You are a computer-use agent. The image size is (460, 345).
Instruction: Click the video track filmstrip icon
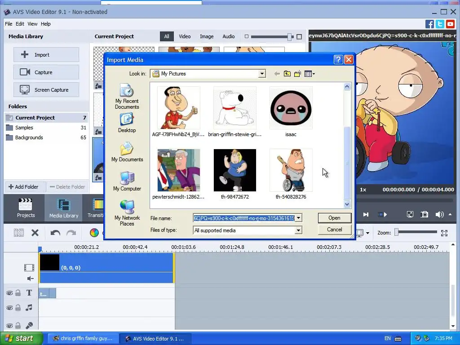[29, 267]
